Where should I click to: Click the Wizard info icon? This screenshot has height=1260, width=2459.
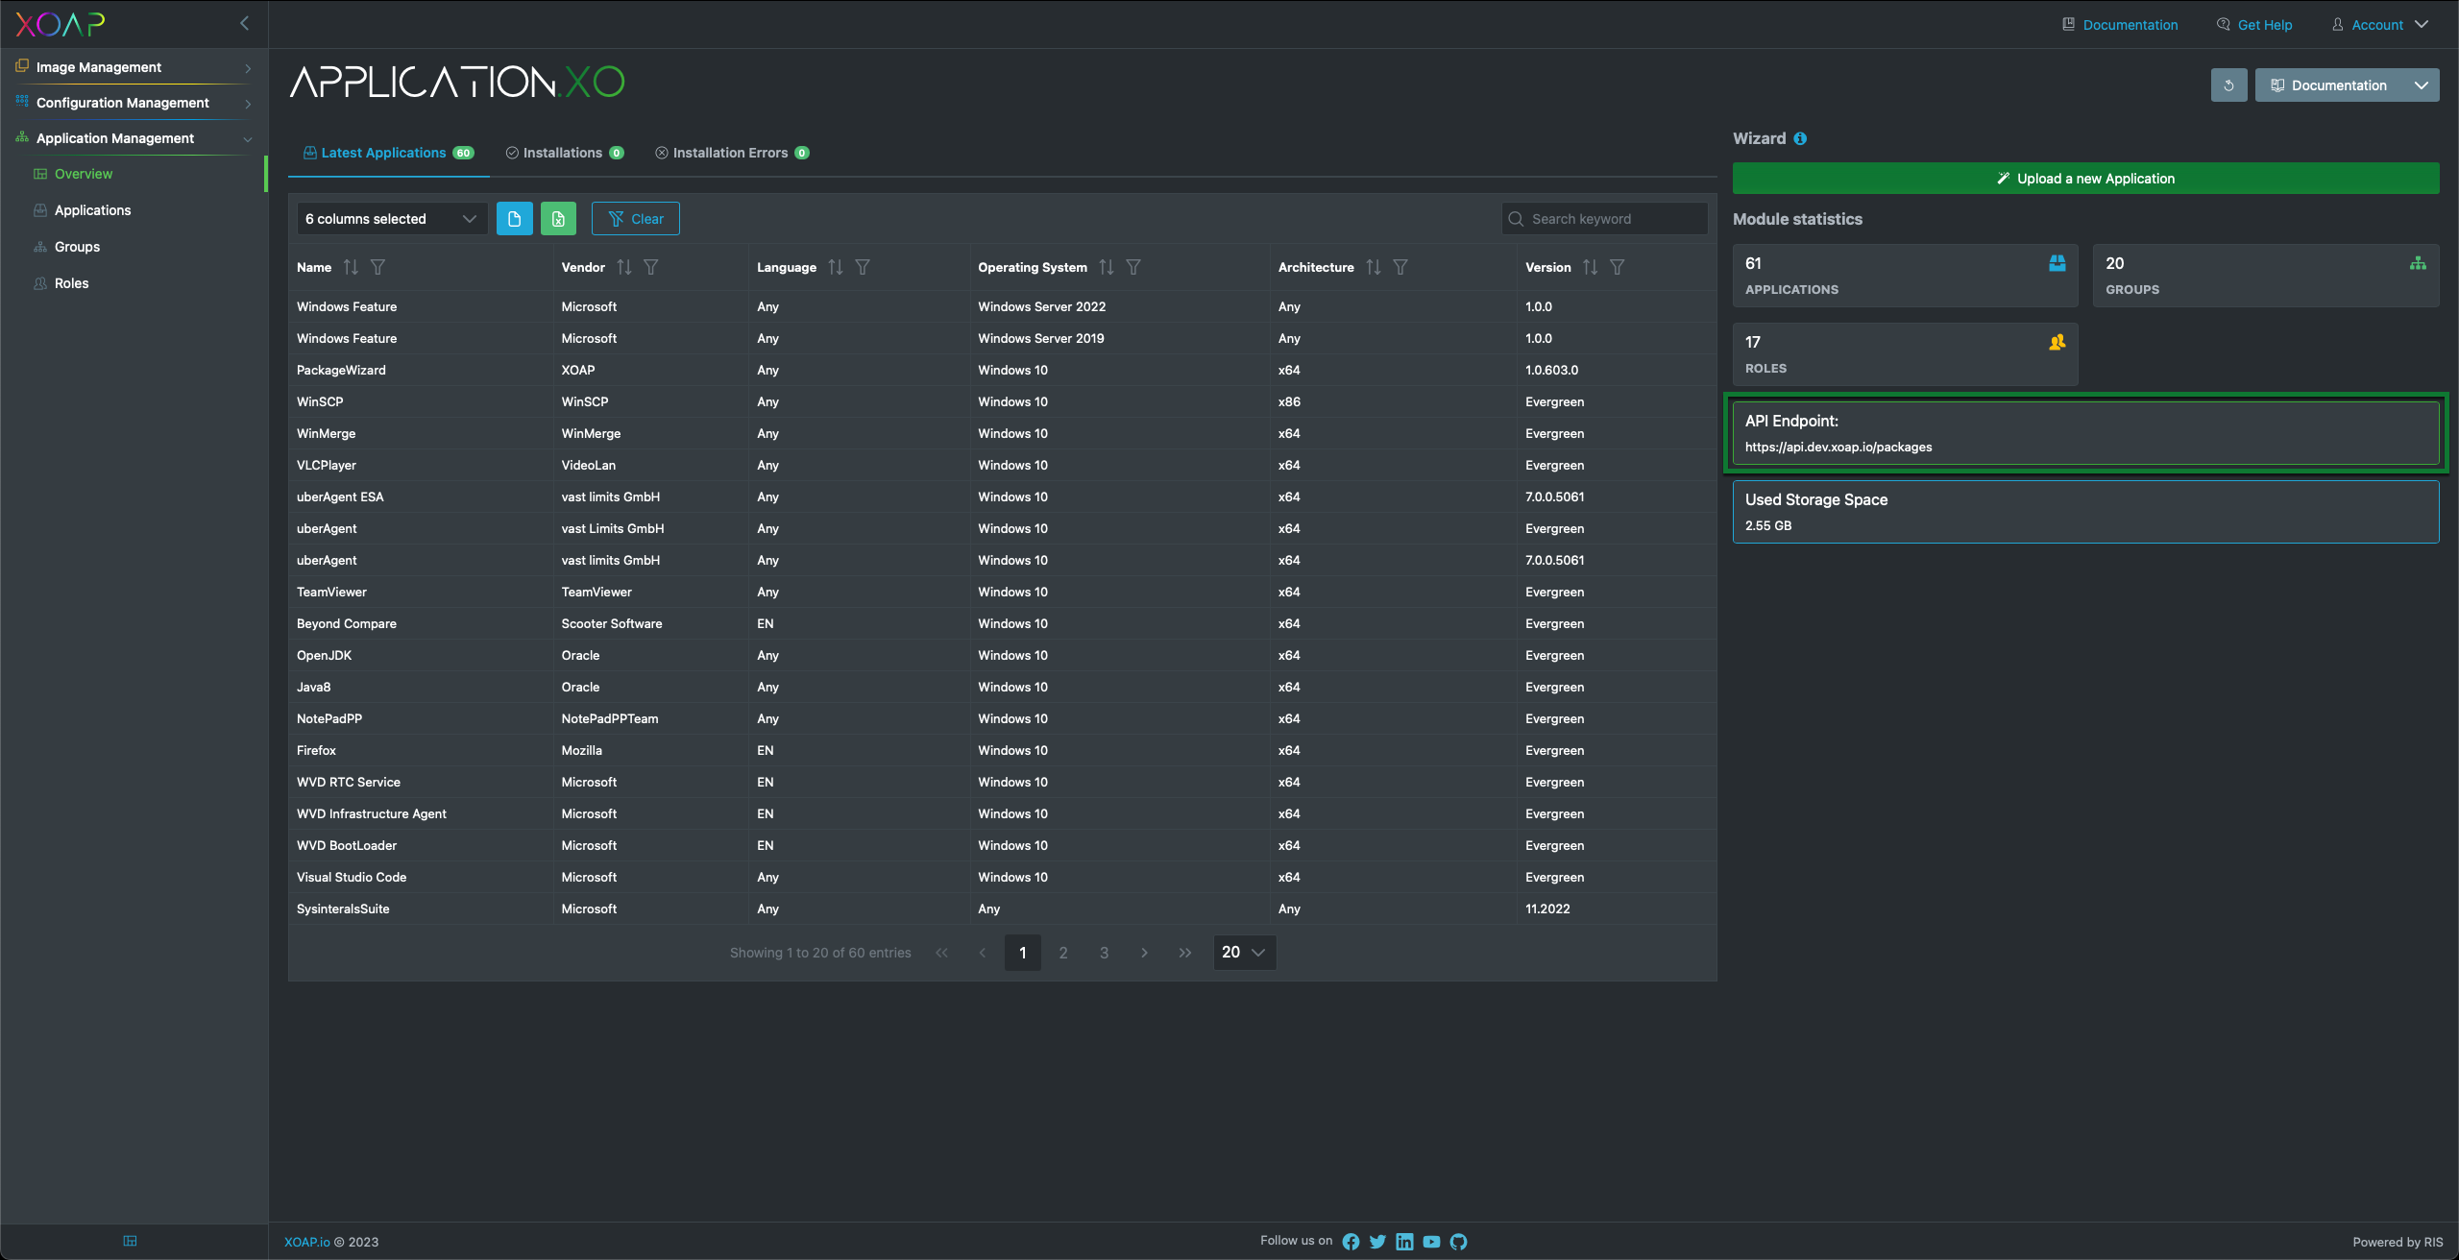(x=1800, y=138)
